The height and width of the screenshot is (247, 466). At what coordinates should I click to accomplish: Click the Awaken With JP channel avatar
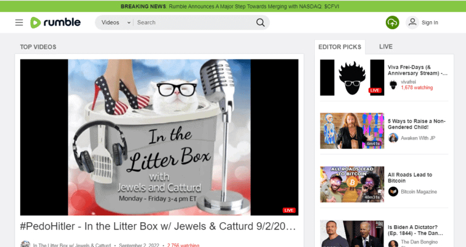tap(393, 138)
